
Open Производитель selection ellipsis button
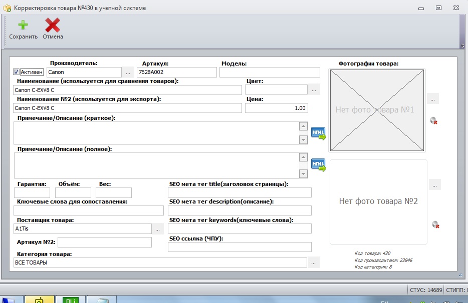click(128, 72)
